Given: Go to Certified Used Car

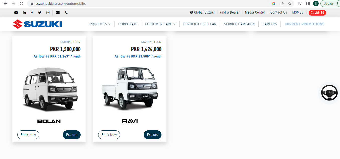Looking at the screenshot, I should (200, 24).
